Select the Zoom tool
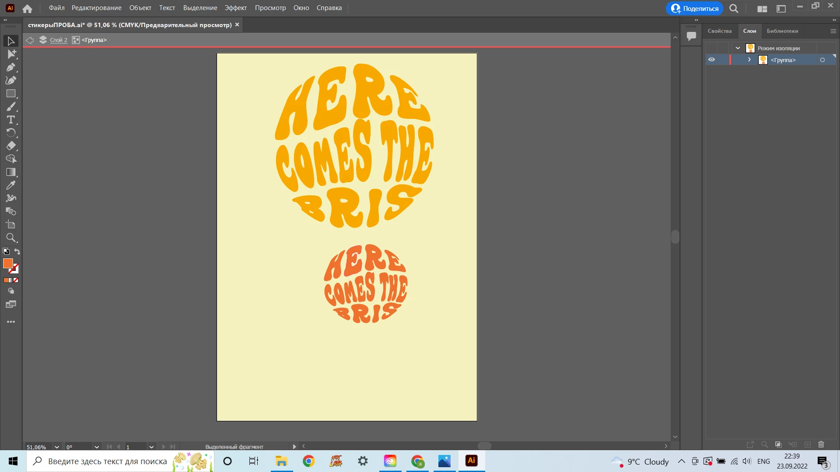Image resolution: width=840 pixels, height=472 pixels. pyautogui.click(x=11, y=238)
